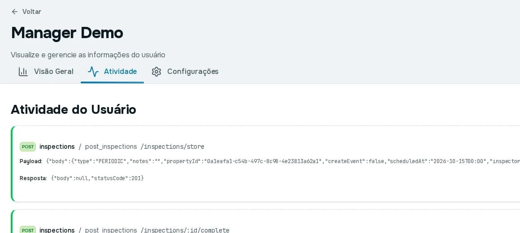Switch to the Configurações tab
The height and width of the screenshot is (233, 520).
185,72
